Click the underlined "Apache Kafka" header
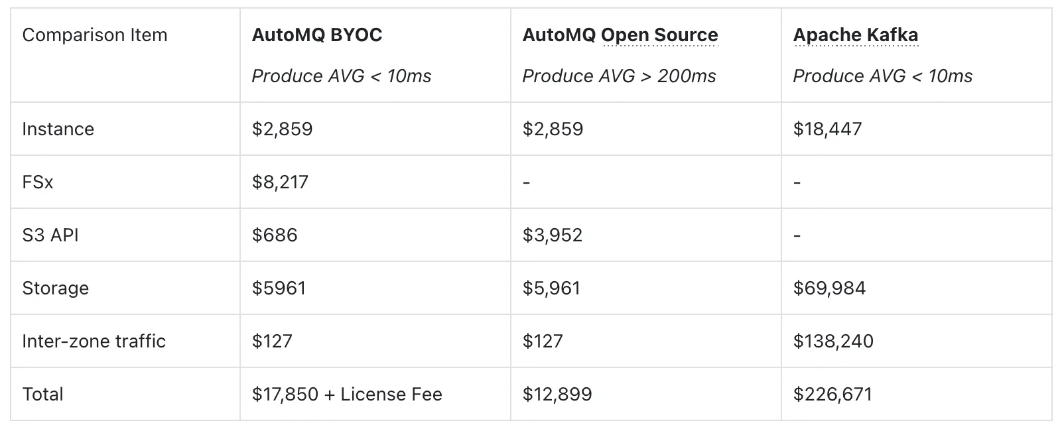The height and width of the screenshot is (431, 1064). pos(855,35)
